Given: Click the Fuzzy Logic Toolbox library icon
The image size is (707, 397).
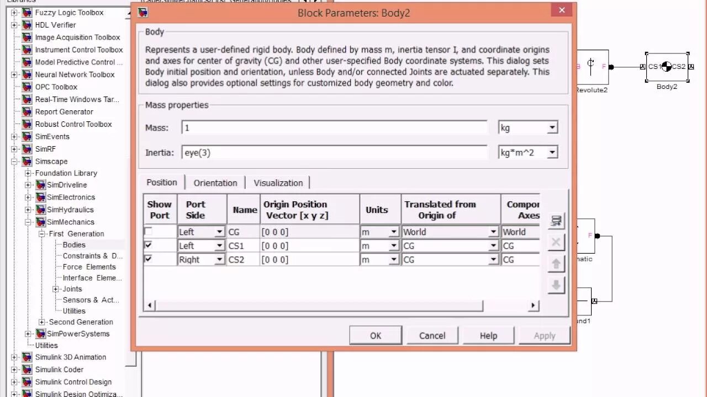Looking at the screenshot, I should point(27,12).
